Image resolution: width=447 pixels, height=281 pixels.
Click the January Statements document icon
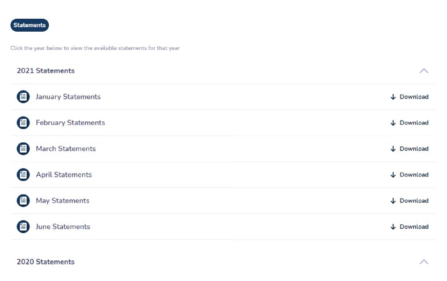(23, 97)
